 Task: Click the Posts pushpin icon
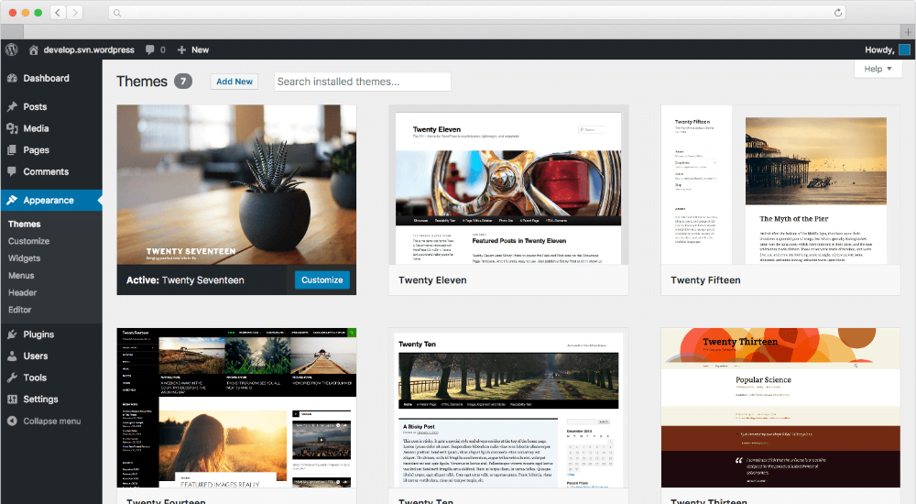click(12, 107)
